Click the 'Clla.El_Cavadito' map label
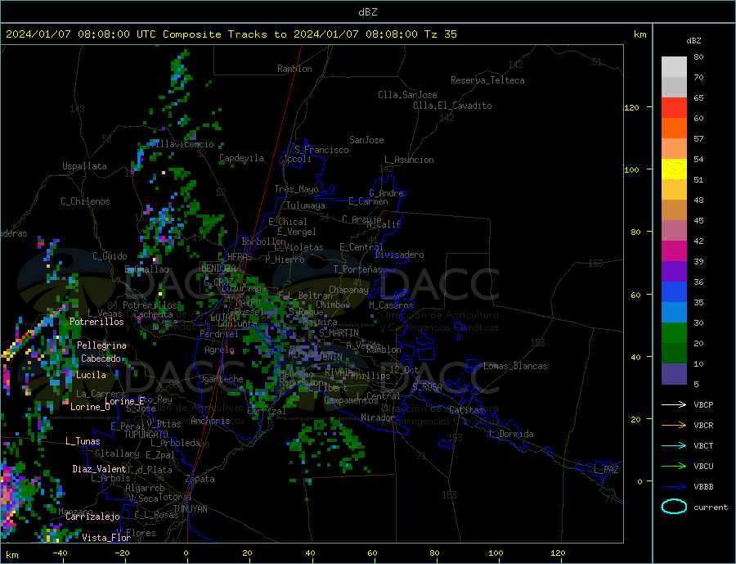This screenshot has height=564, width=736. [452, 106]
